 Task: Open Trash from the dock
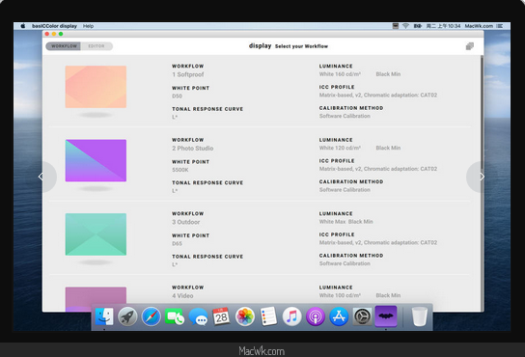coord(420,316)
